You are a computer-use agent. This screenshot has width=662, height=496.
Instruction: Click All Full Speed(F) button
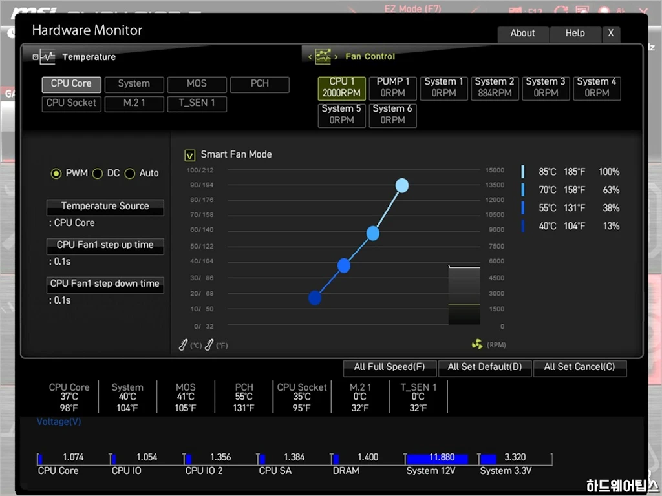coord(389,367)
